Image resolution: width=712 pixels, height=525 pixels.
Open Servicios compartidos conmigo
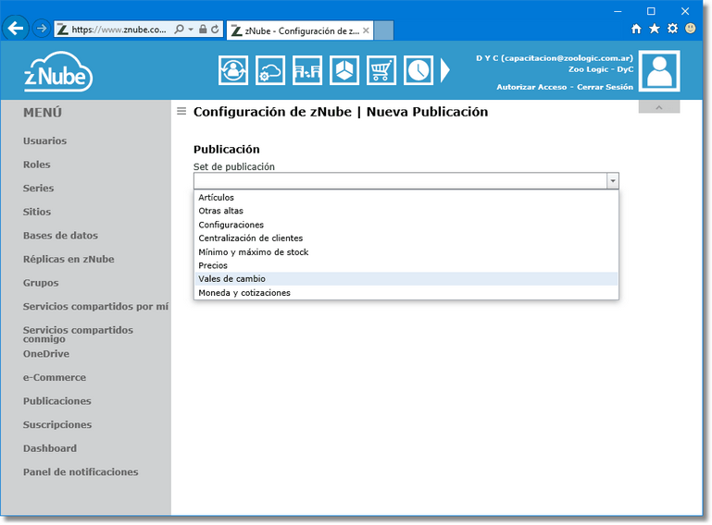tap(78, 334)
